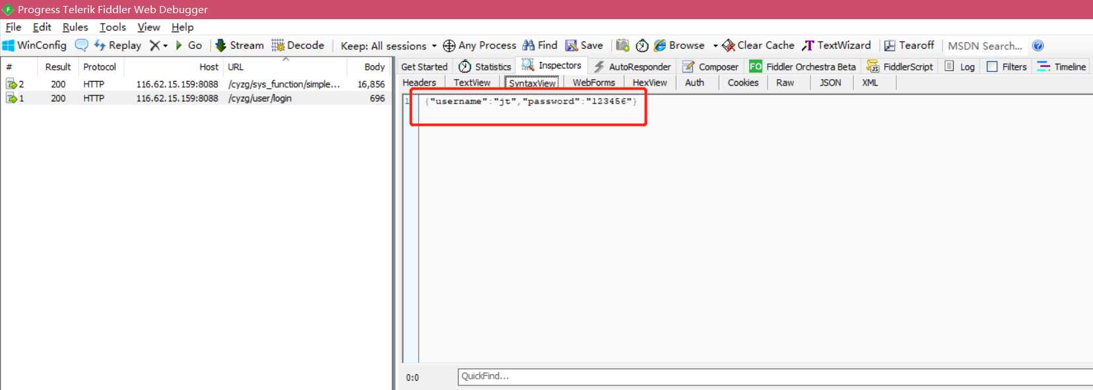Click the session 2 status icon
The image size is (1093, 390).
[11, 84]
